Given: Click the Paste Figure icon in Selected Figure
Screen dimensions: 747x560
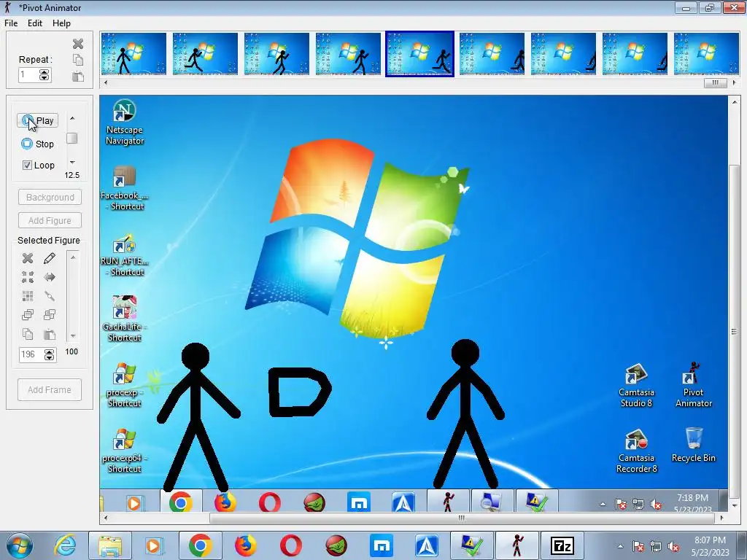Looking at the screenshot, I should 50,334.
